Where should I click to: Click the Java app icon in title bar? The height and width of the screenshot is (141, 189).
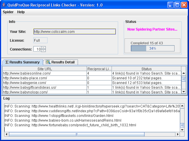[x=4, y=5]
